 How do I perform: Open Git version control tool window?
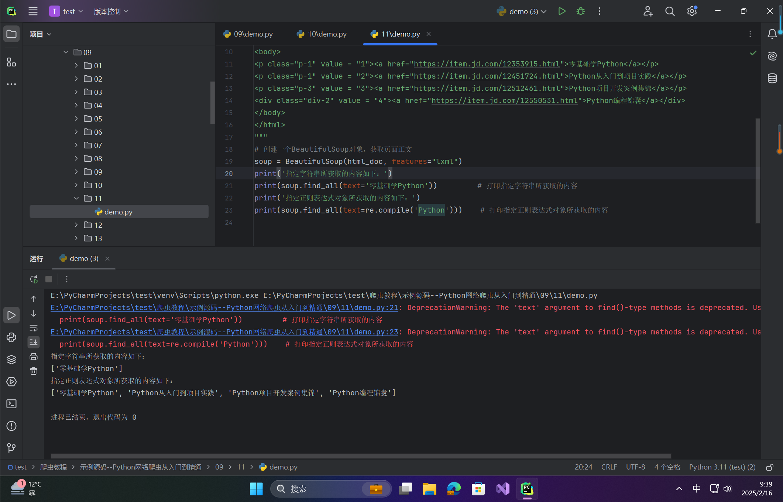point(11,448)
